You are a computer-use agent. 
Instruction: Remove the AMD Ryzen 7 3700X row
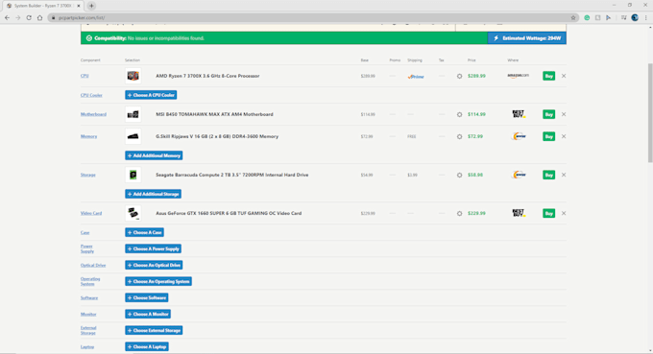click(x=564, y=76)
